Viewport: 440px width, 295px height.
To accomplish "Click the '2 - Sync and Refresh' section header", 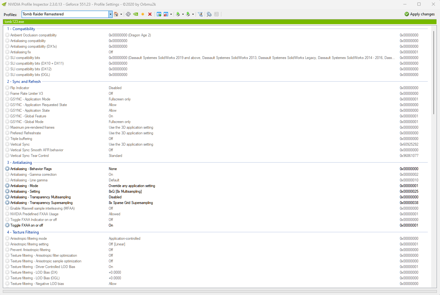I will (24, 82).
